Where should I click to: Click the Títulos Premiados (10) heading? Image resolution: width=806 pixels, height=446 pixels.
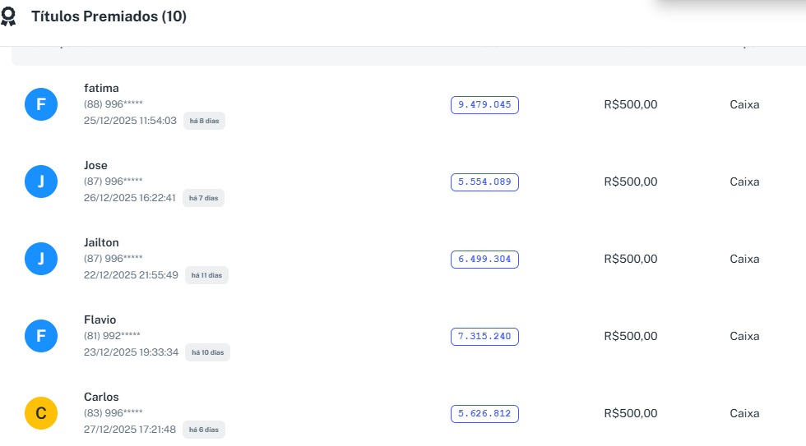point(109,16)
